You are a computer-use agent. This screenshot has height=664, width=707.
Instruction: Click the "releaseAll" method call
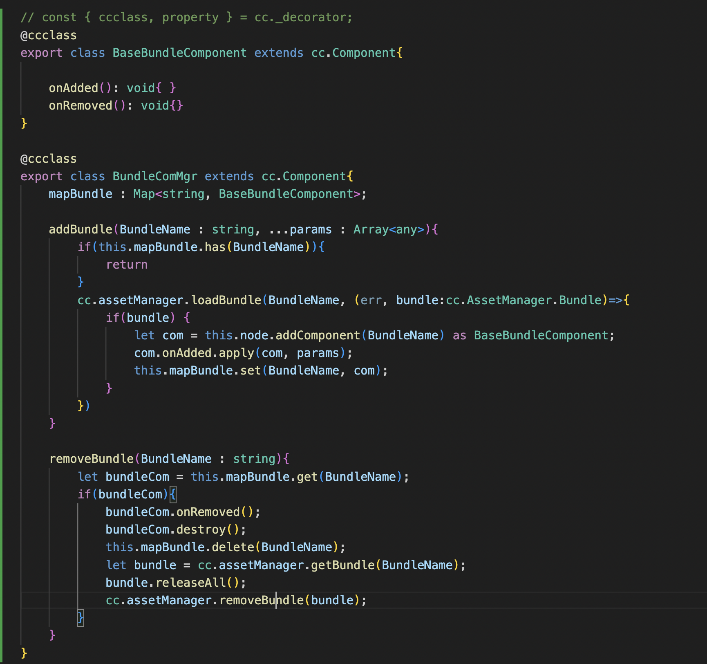(190, 583)
